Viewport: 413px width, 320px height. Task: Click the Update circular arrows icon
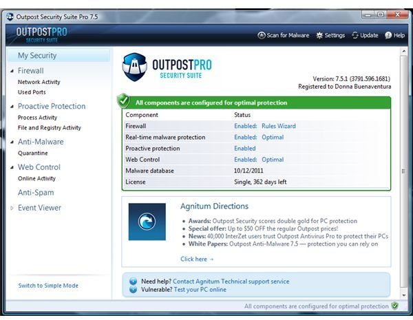(x=355, y=35)
